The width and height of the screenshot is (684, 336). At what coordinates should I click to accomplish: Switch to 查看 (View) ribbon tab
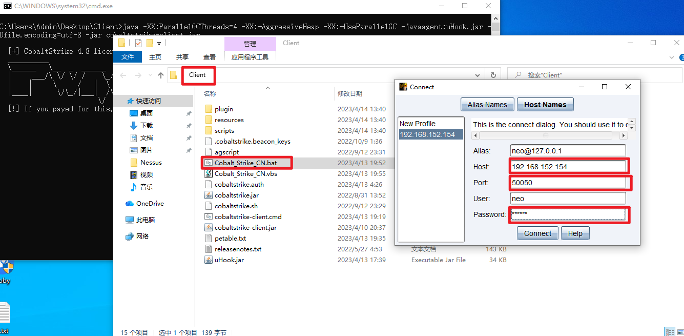209,57
